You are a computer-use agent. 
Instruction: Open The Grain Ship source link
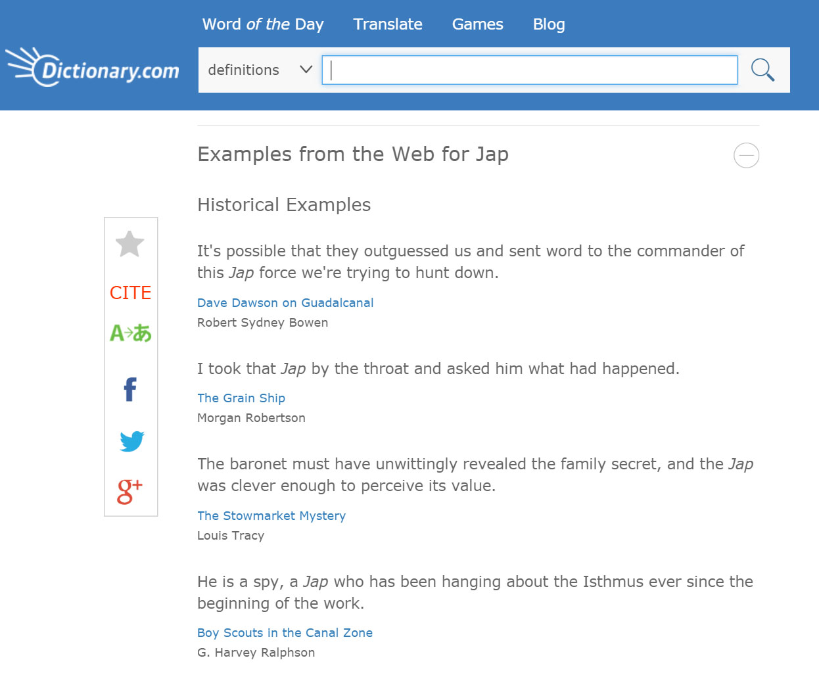[241, 398]
